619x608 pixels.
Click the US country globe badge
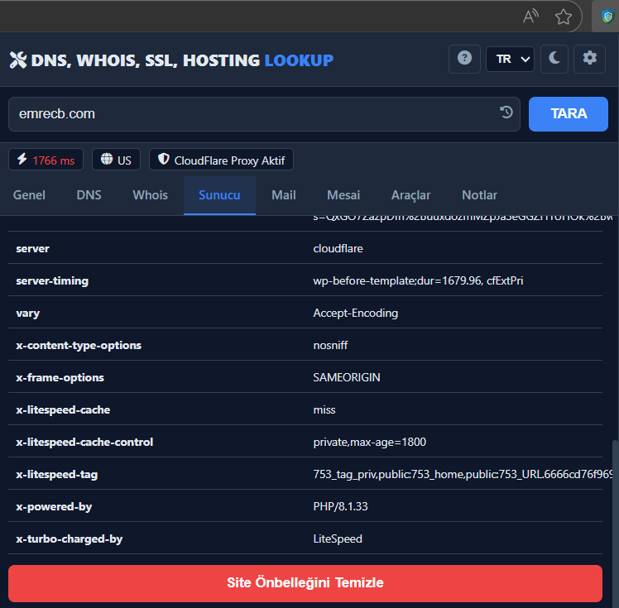point(116,160)
